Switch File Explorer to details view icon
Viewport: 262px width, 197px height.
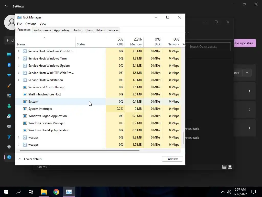(x=224, y=167)
